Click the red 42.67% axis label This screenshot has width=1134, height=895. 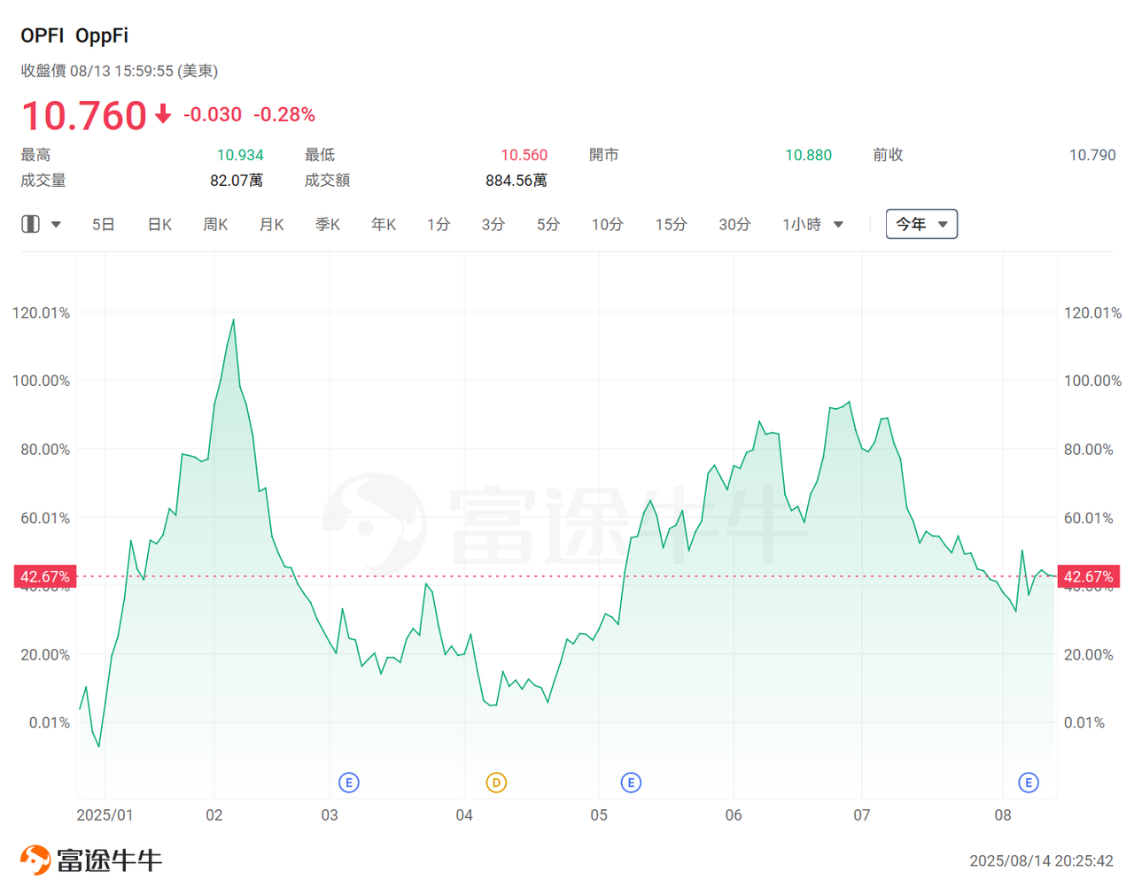tap(45, 576)
